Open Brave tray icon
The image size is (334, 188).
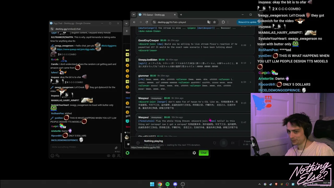click(276, 184)
